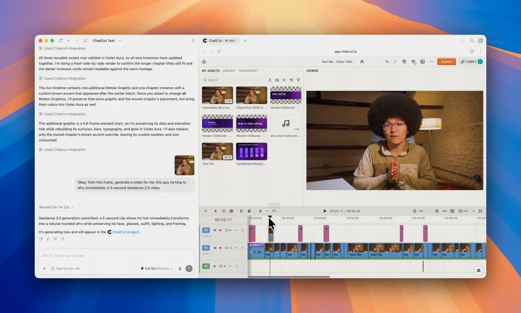Screen dimensions: 521x313
Task: Play the timeline with the play button
Action: (325, 211)
